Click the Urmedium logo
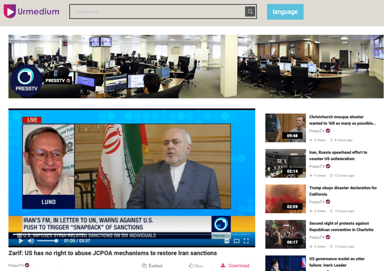Viewport: 384px width, 271px height. point(31,12)
